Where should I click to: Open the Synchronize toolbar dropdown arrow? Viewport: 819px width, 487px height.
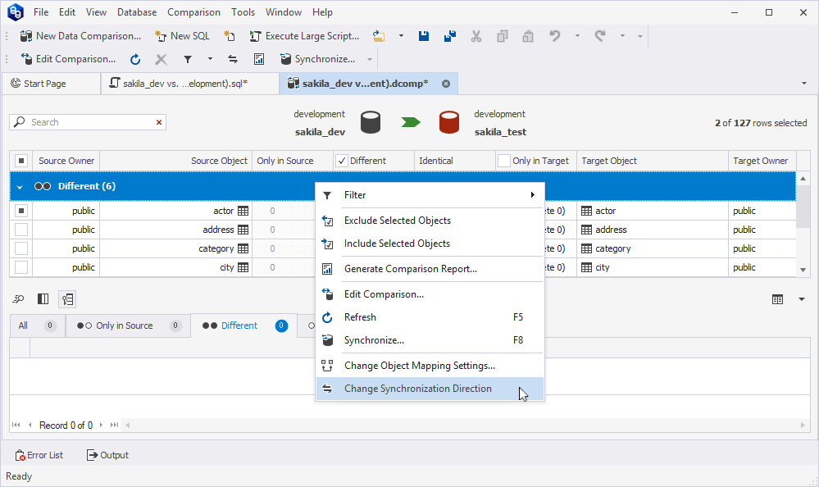pyautogui.click(x=370, y=59)
